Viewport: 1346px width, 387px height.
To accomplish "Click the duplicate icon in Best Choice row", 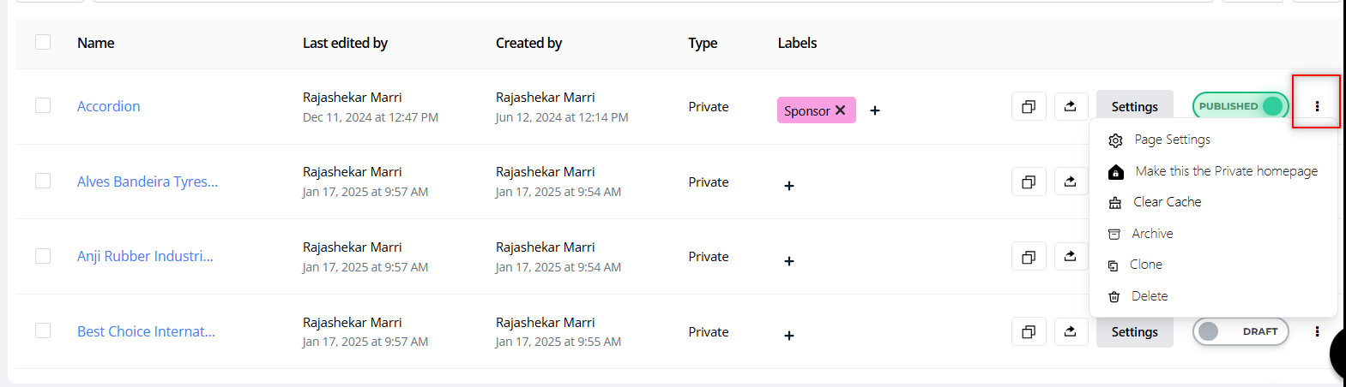I will point(1029,332).
